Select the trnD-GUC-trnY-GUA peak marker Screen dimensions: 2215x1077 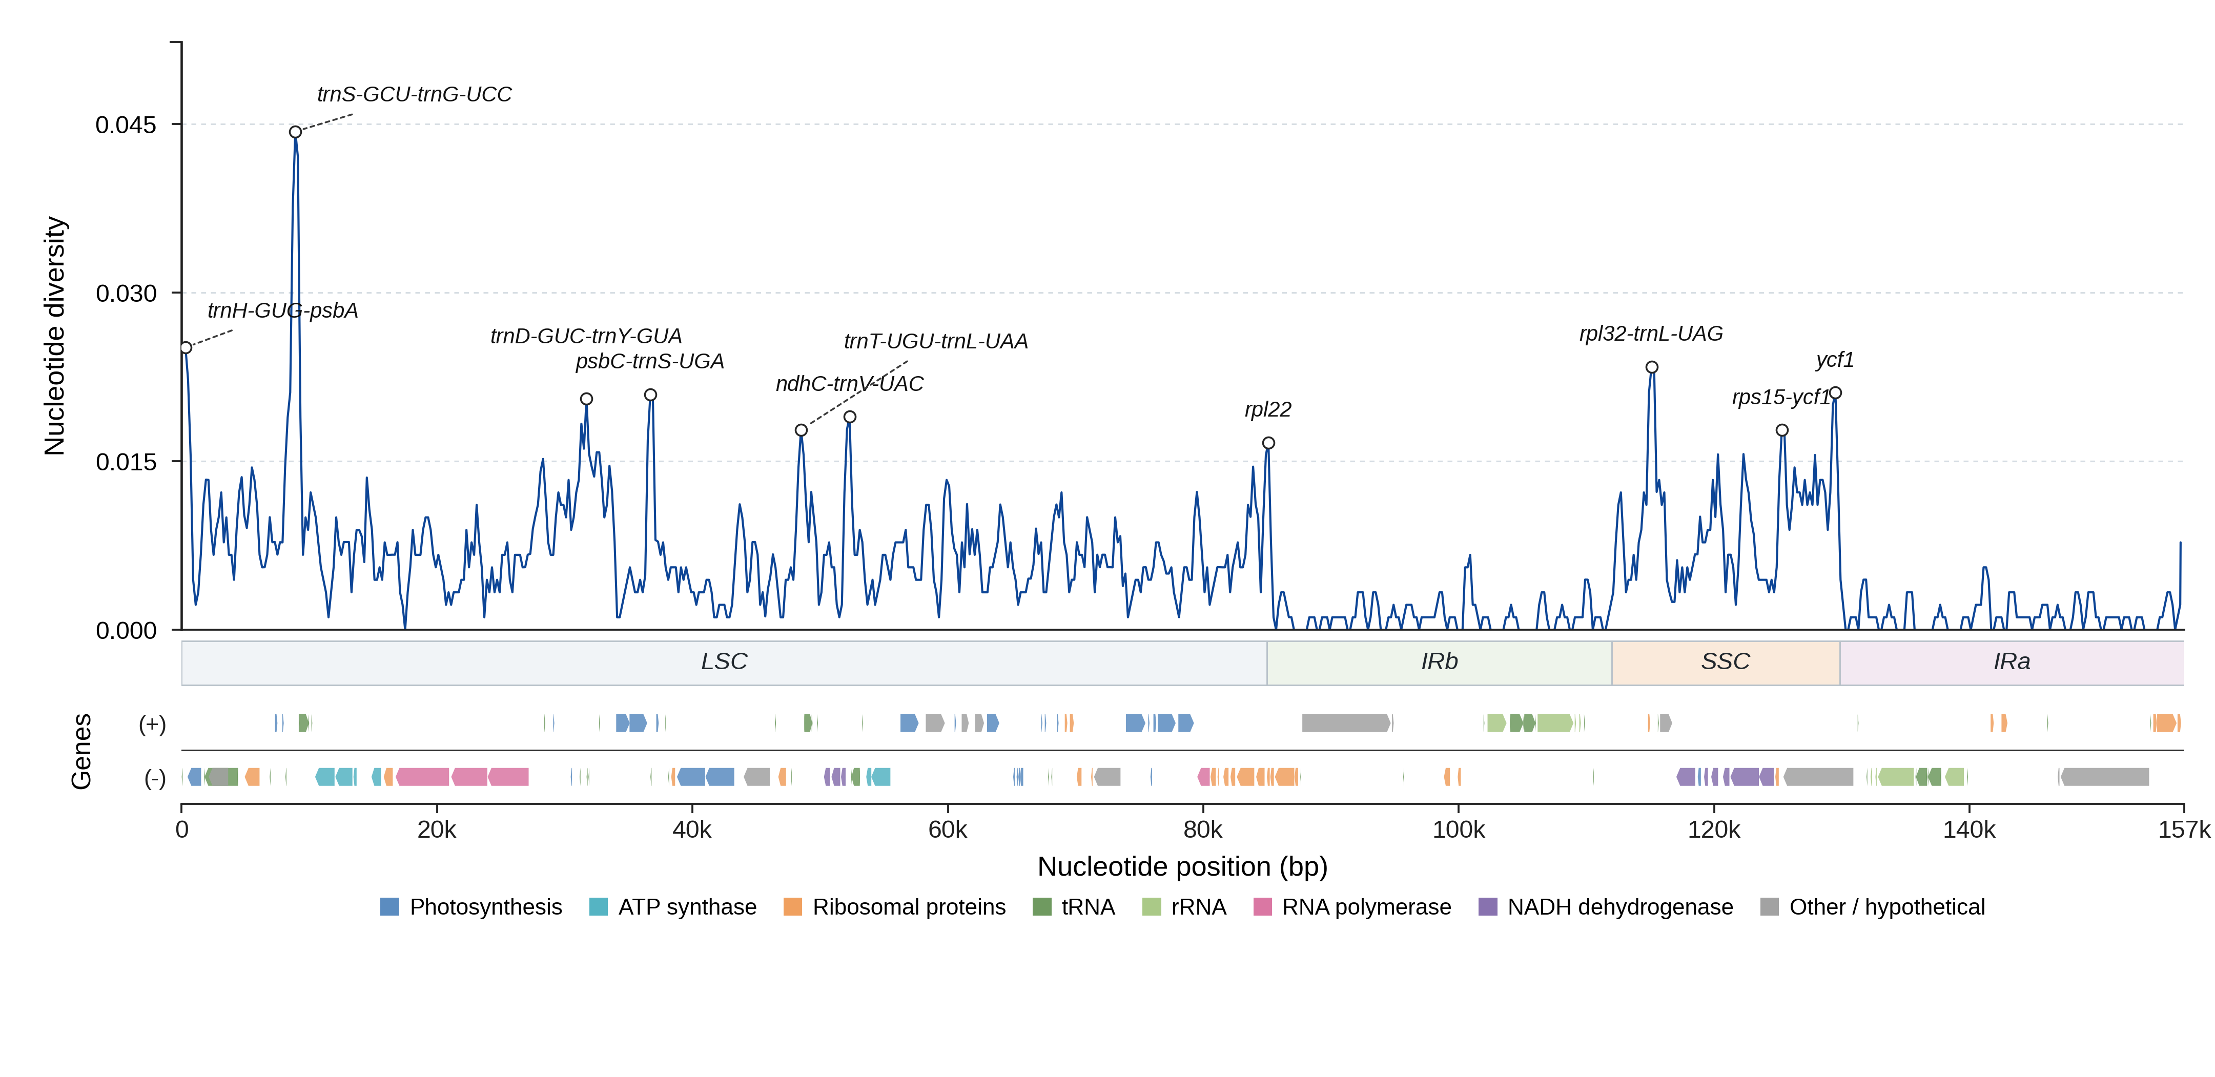tap(586, 399)
